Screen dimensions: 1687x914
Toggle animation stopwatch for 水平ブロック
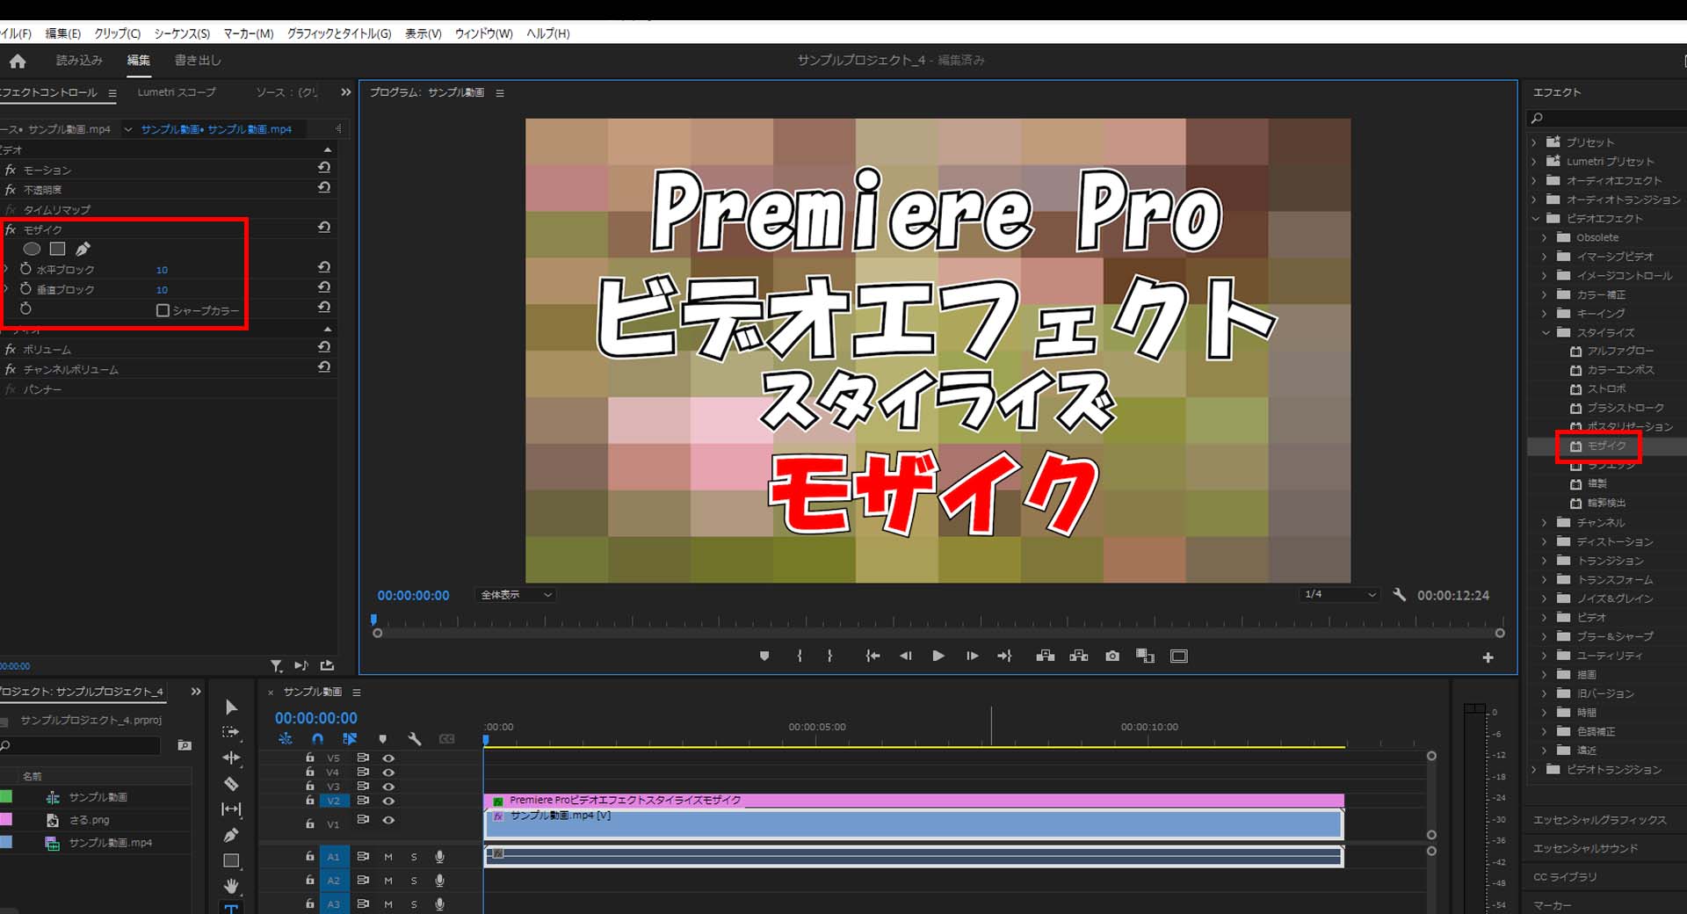pos(25,269)
